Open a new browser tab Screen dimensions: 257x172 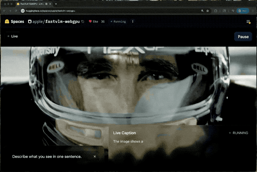(x=55, y=4)
